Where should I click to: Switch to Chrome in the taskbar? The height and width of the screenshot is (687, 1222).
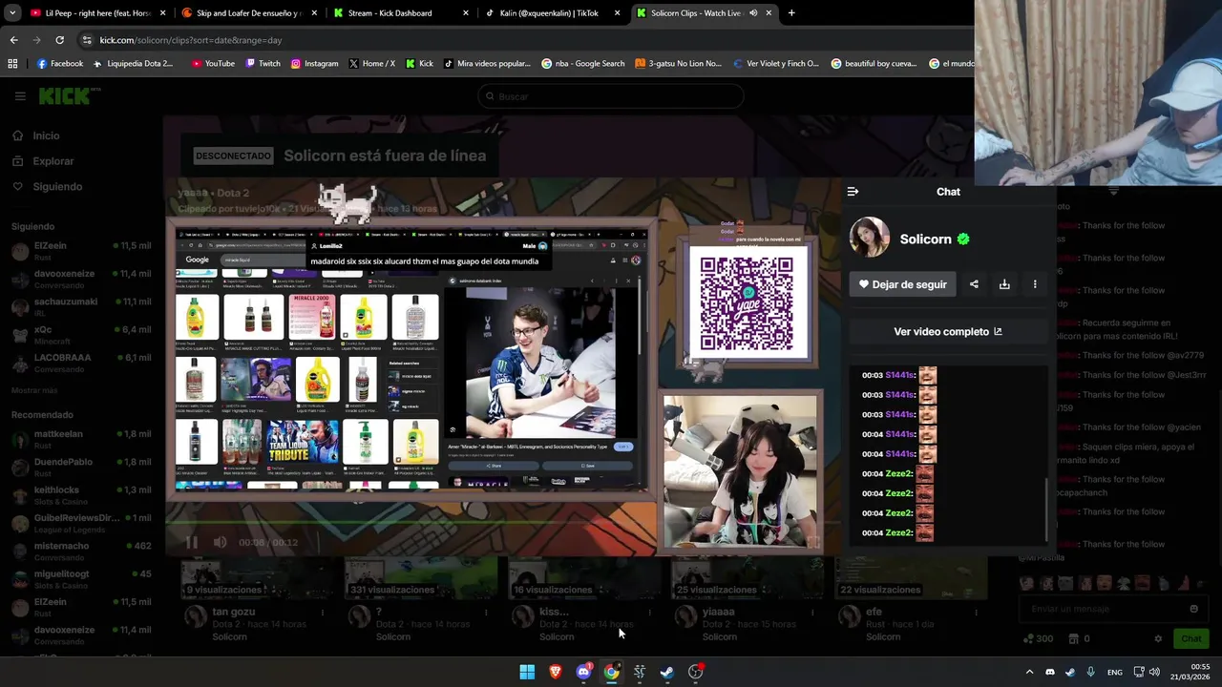pyautogui.click(x=611, y=672)
